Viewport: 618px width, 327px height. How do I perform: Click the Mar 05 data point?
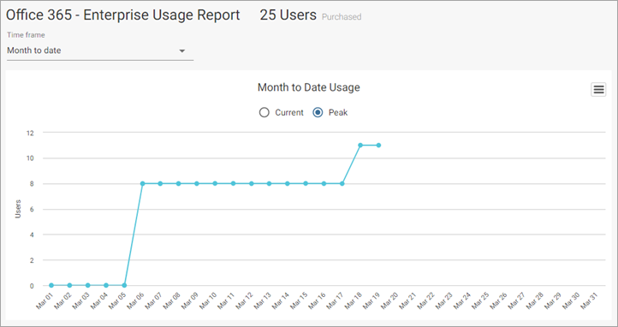[x=124, y=285]
